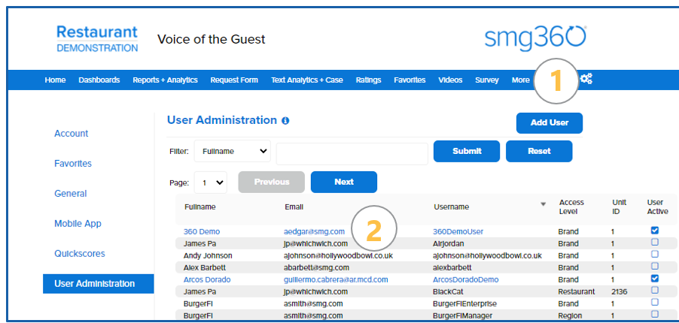Click the info icon beside User Administration
679x323 pixels.
[285, 120]
